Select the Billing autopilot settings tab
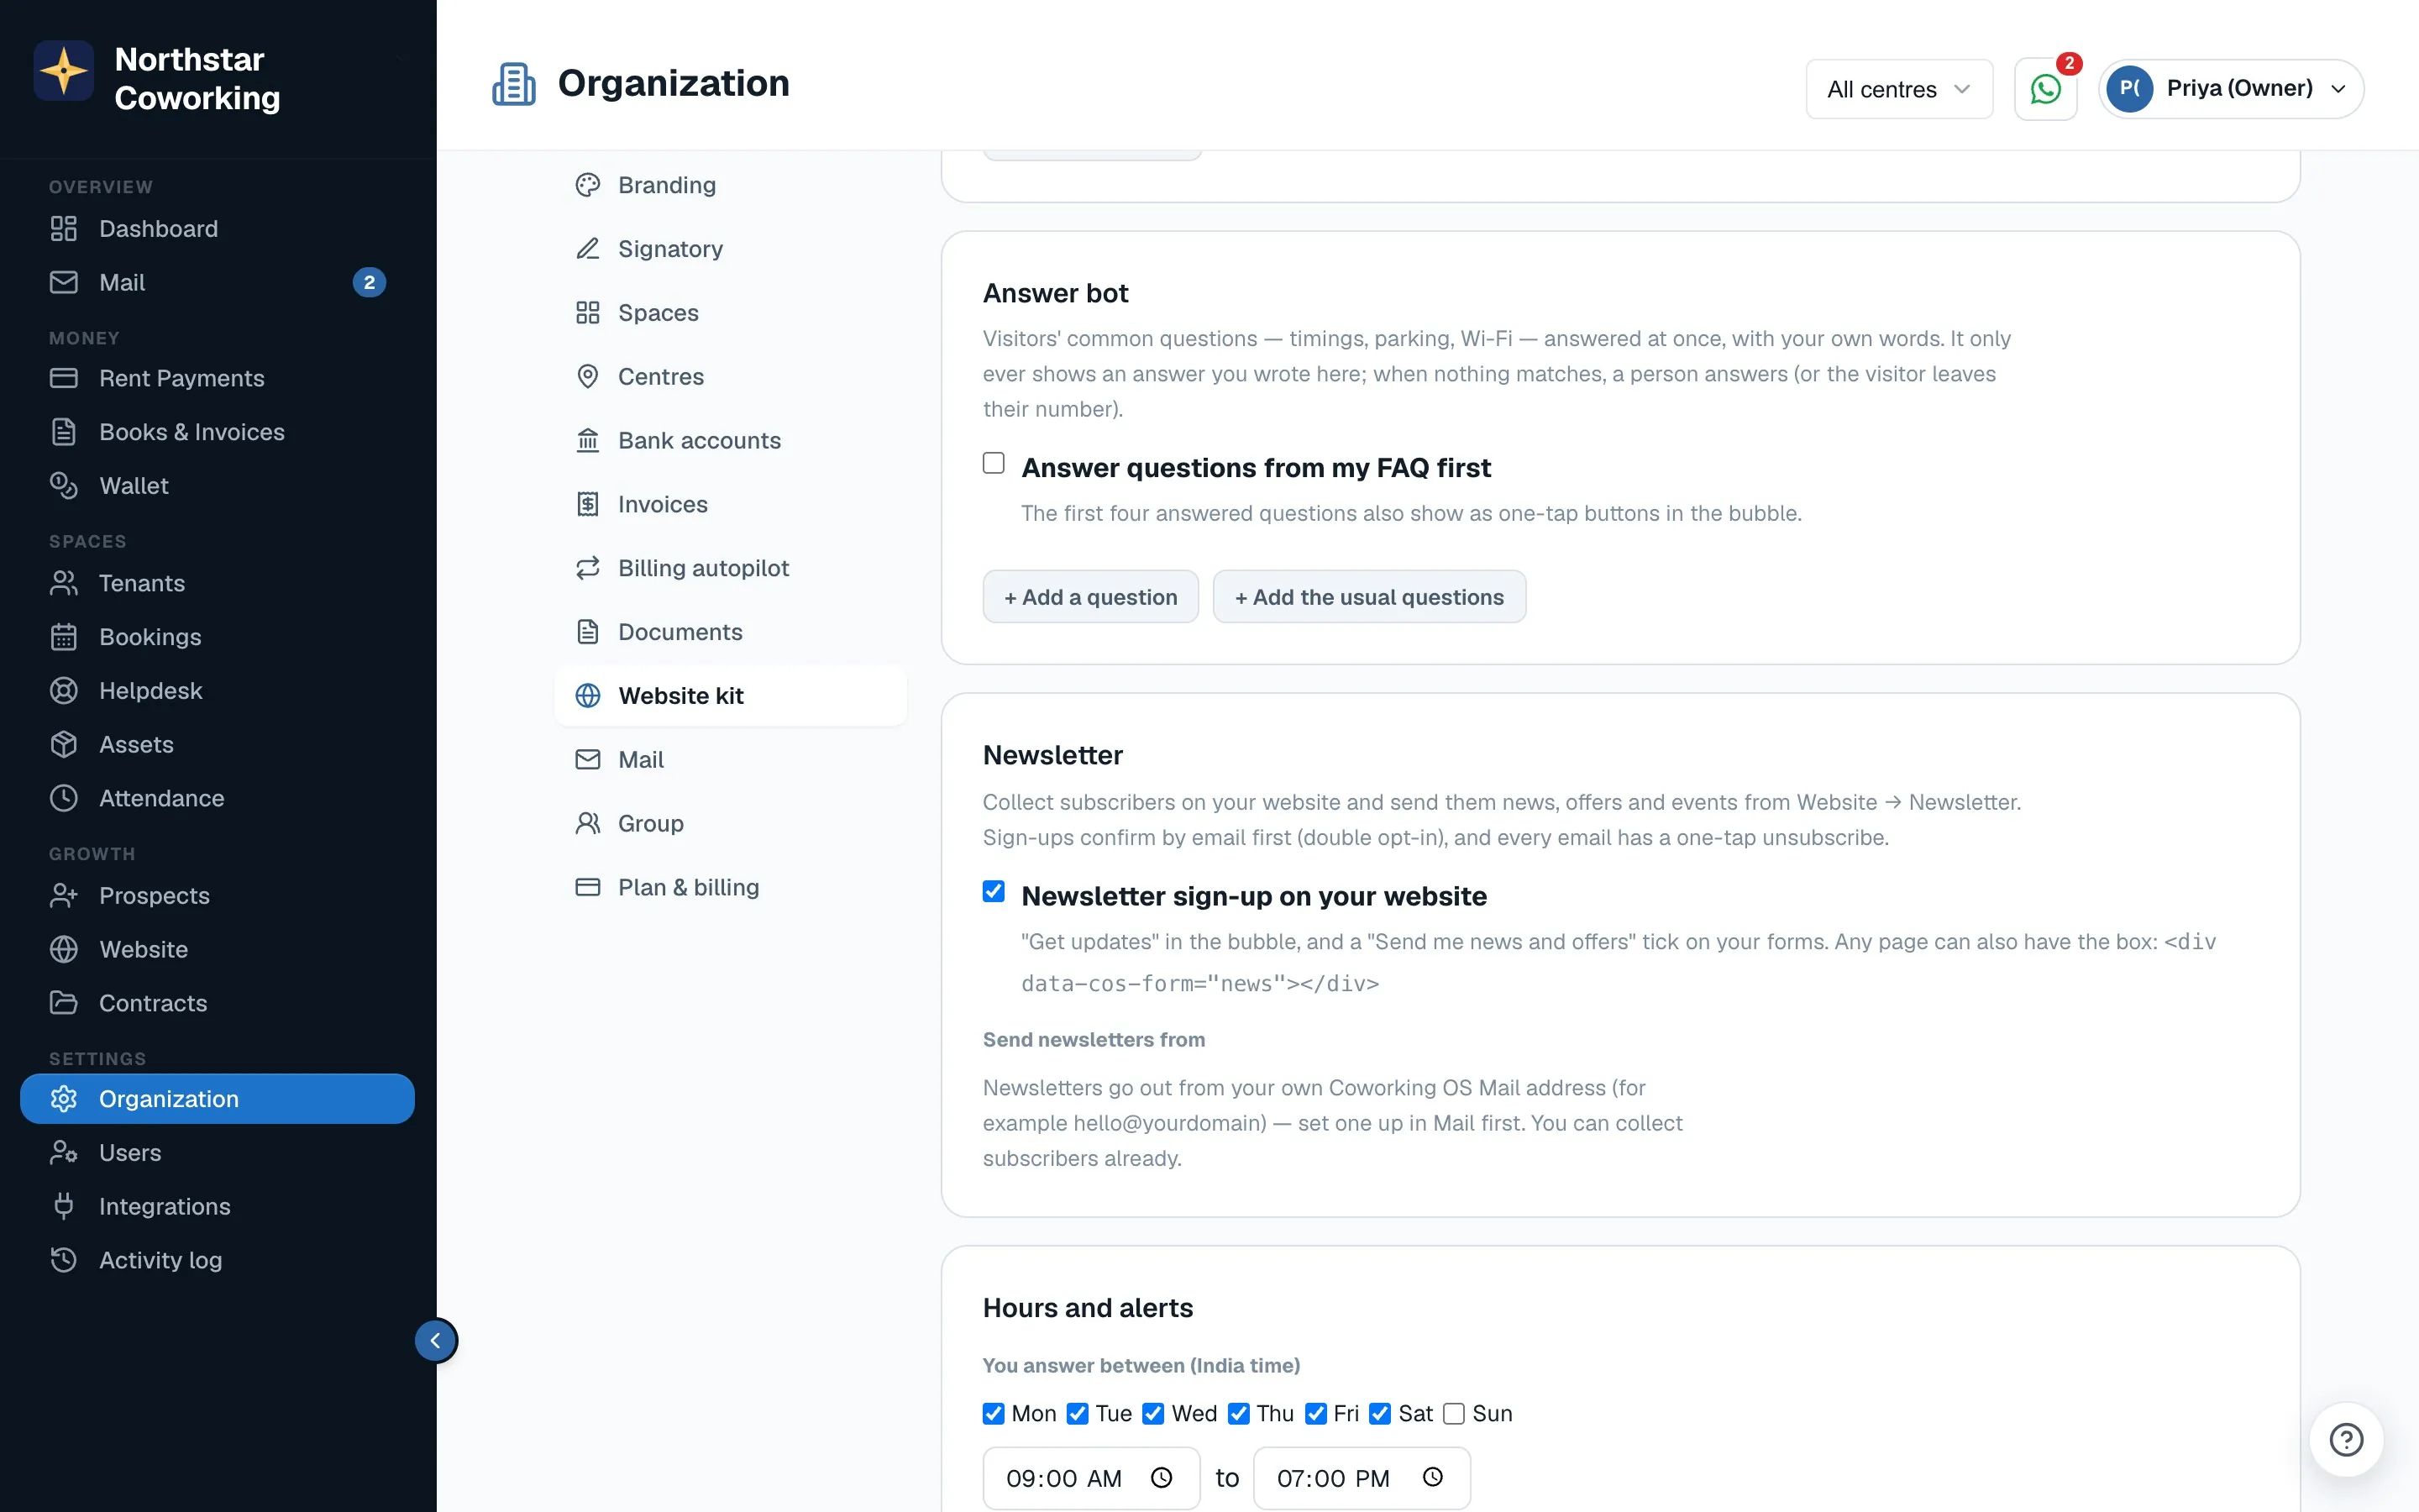The width and height of the screenshot is (2419, 1512). pos(731,568)
